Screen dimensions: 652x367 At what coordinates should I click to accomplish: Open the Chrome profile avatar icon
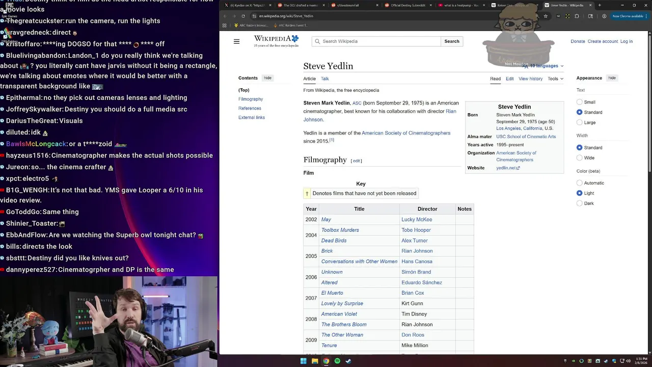[604, 16]
